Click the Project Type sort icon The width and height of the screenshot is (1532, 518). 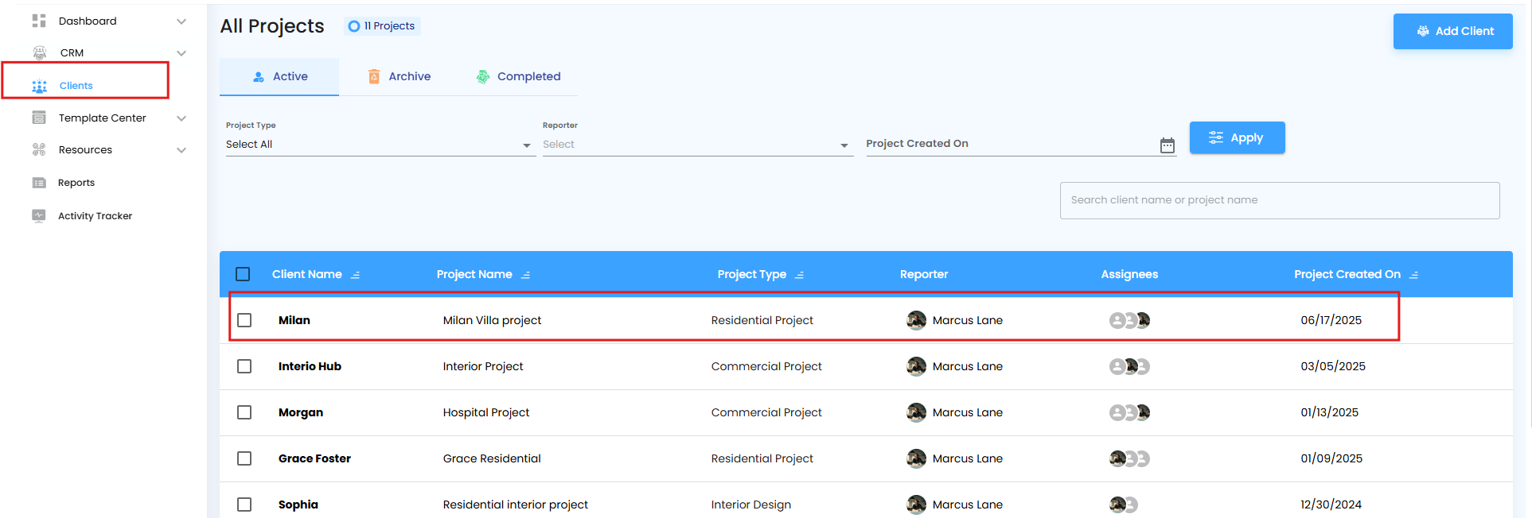click(x=799, y=275)
